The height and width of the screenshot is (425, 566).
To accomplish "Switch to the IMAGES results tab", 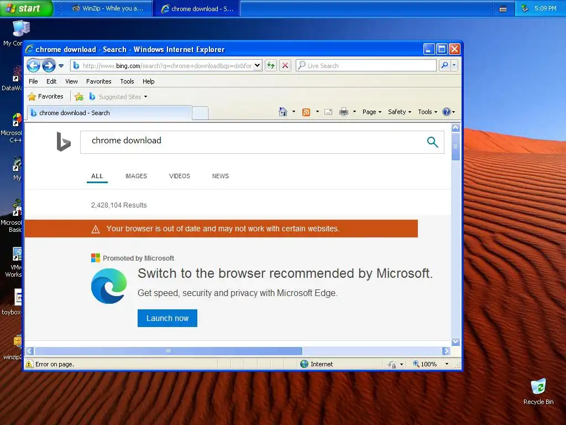I will point(136,176).
